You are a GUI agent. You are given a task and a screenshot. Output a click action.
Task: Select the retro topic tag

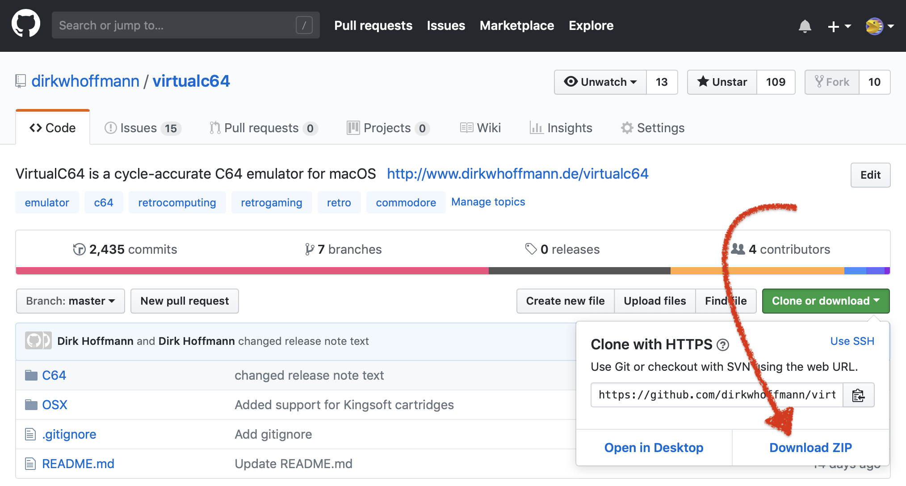(x=339, y=202)
